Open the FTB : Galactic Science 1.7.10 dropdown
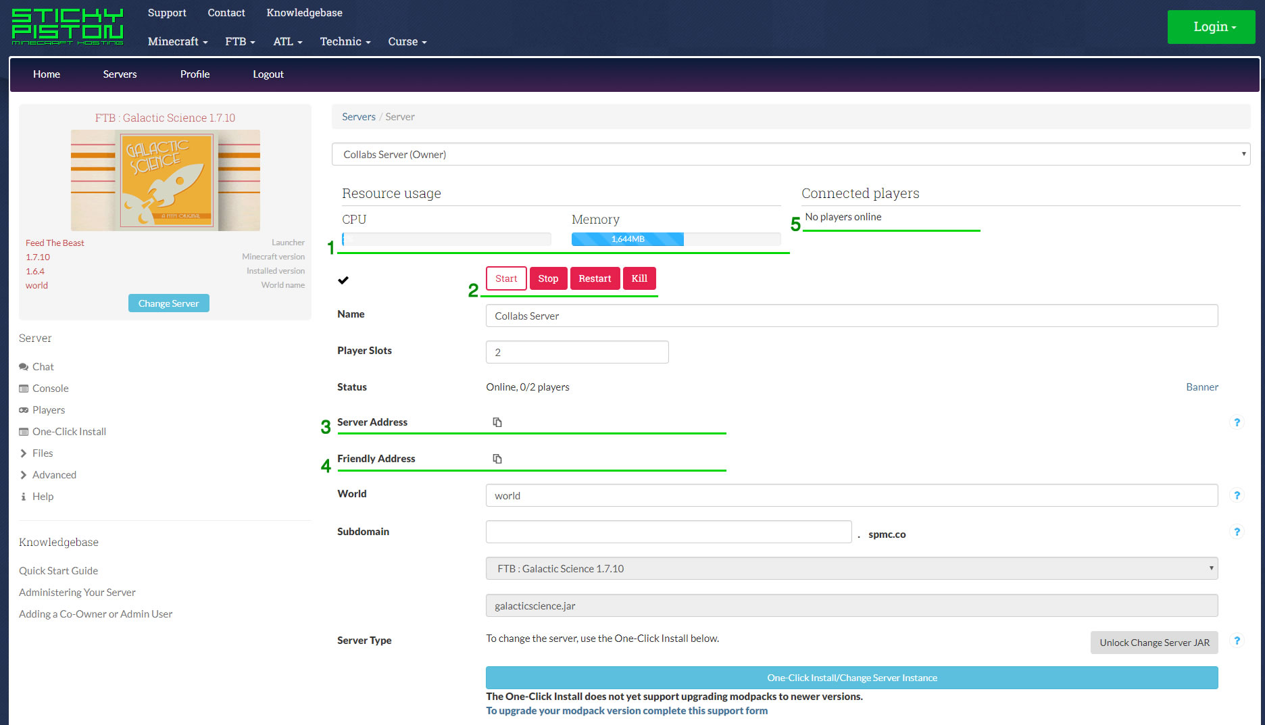The image size is (1265, 725). [851, 568]
